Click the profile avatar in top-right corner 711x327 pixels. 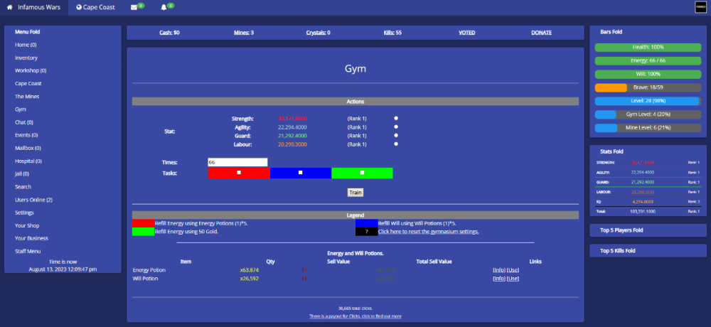pyautogui.click(x=700, y=7)
